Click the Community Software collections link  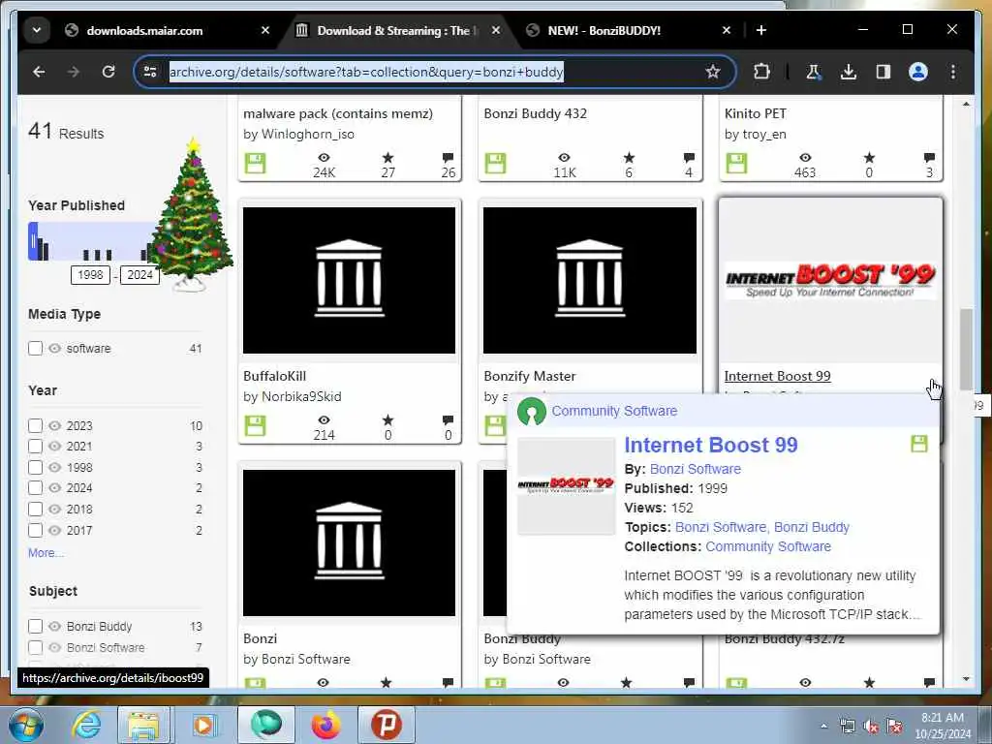(768, 546)
